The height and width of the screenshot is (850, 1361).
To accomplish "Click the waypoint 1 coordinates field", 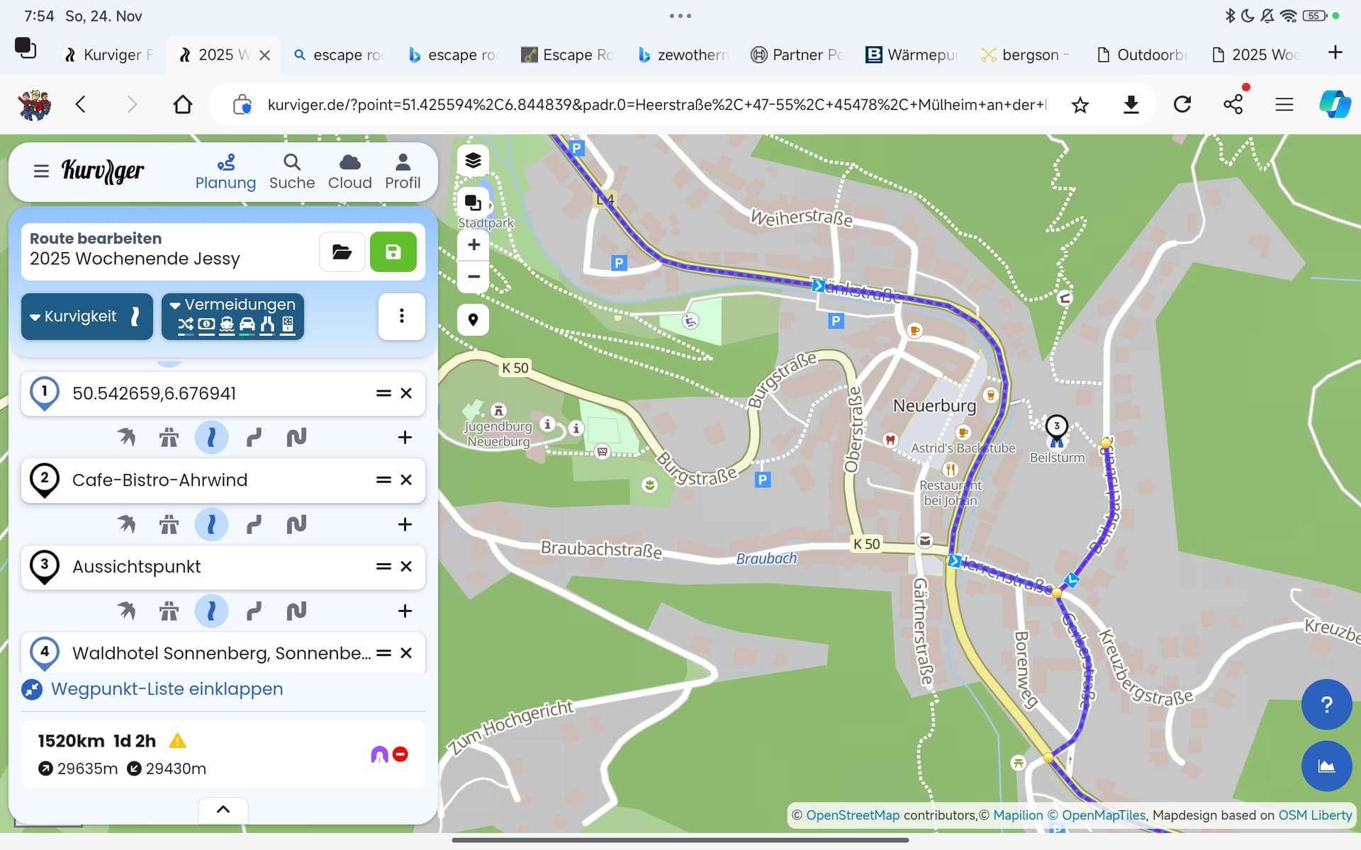I will click(220, 393).
